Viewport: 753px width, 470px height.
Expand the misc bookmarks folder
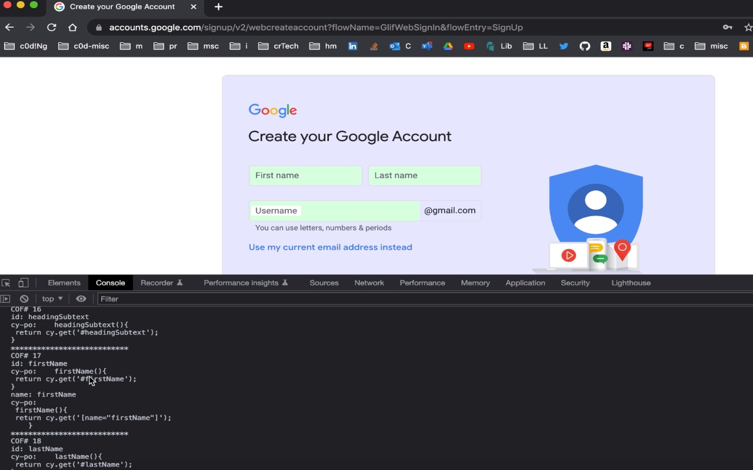click(711, 46)
